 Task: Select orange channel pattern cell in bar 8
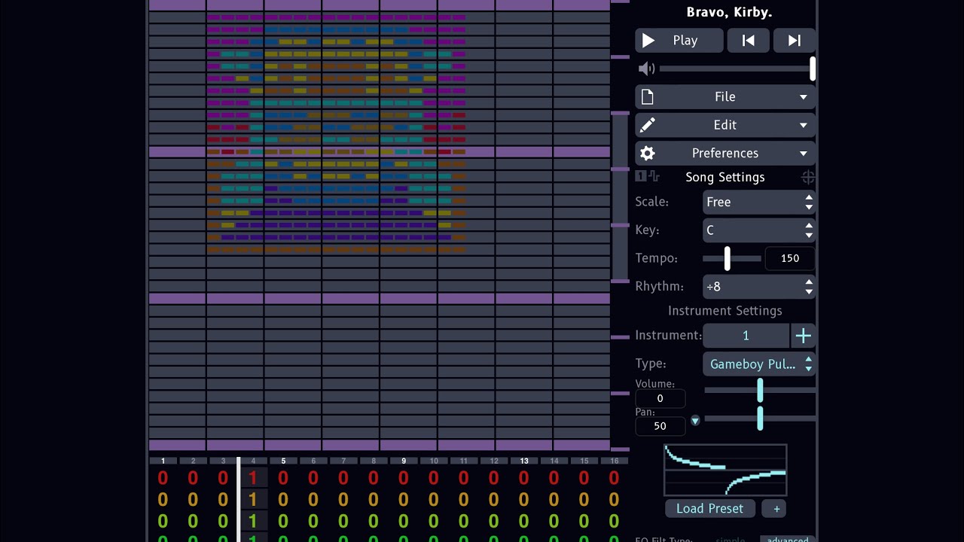[374, 499]
